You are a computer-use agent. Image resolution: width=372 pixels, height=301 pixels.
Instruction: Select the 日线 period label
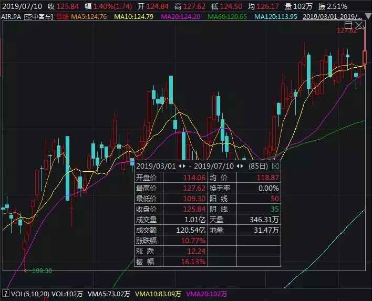click(62, 17)
